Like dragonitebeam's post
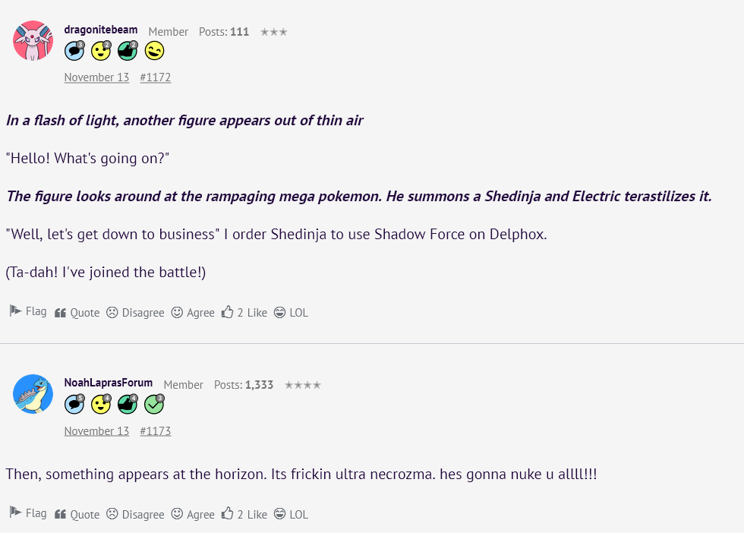This screenshot has height=533, width=744. pyautogui.click(x=244, y=313)
